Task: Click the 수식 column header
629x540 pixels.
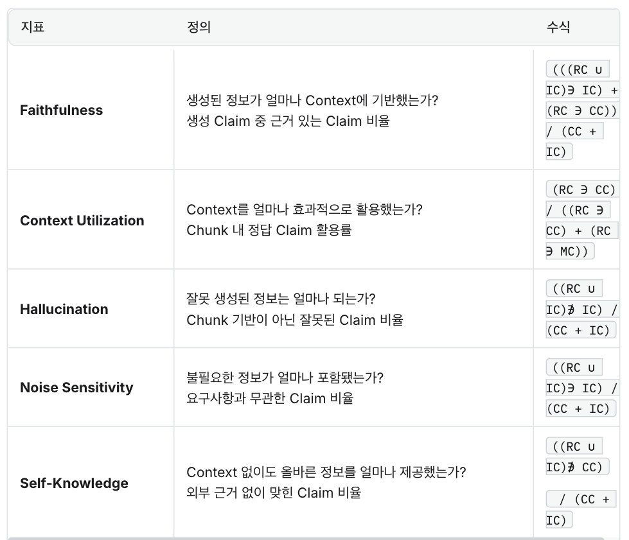Action: point(558,27)
